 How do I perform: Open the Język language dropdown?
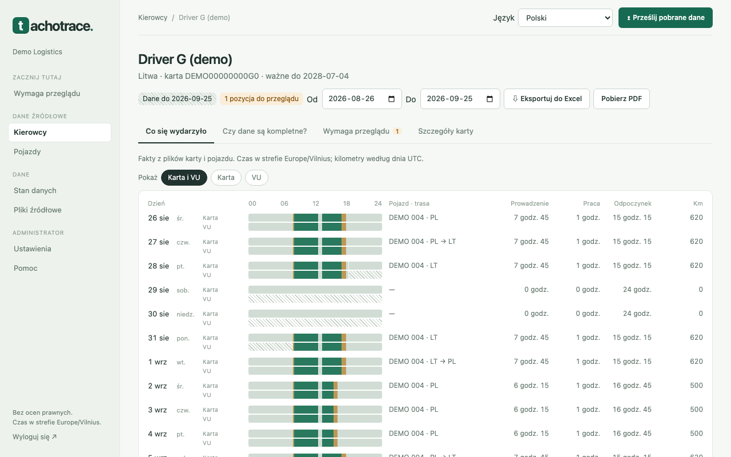coord(565,18)
